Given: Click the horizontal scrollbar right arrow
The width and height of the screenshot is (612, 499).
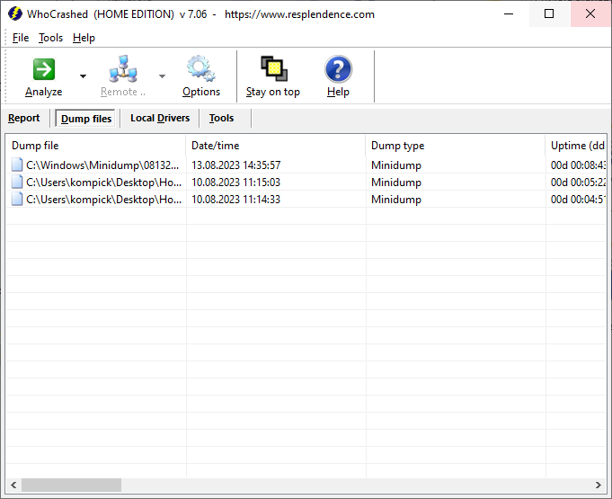Looking at the screenshot, I should coord(599,485).
